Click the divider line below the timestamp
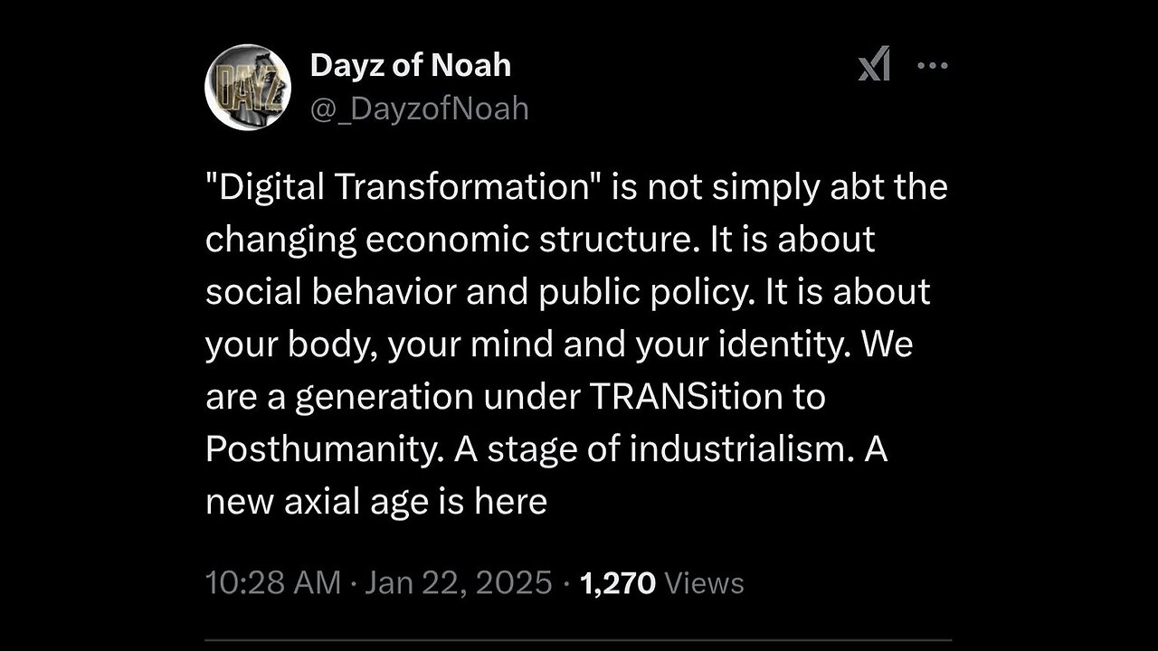The image size is (1158, 651). coord(579,644)
